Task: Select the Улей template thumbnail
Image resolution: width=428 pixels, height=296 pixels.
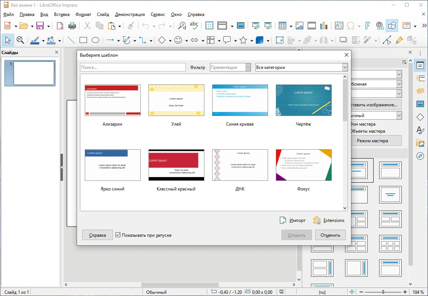Action: click(176, 100)
